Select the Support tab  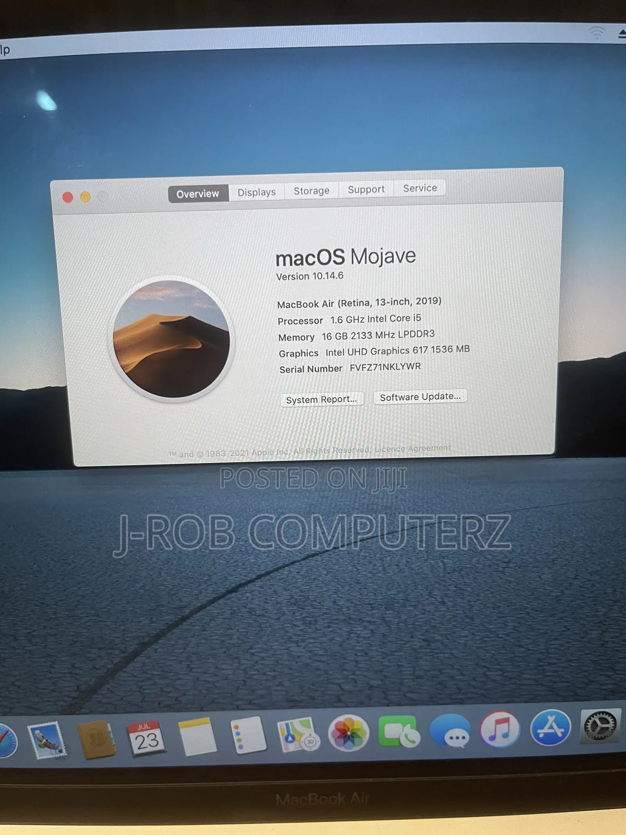(x=366, y=189)
